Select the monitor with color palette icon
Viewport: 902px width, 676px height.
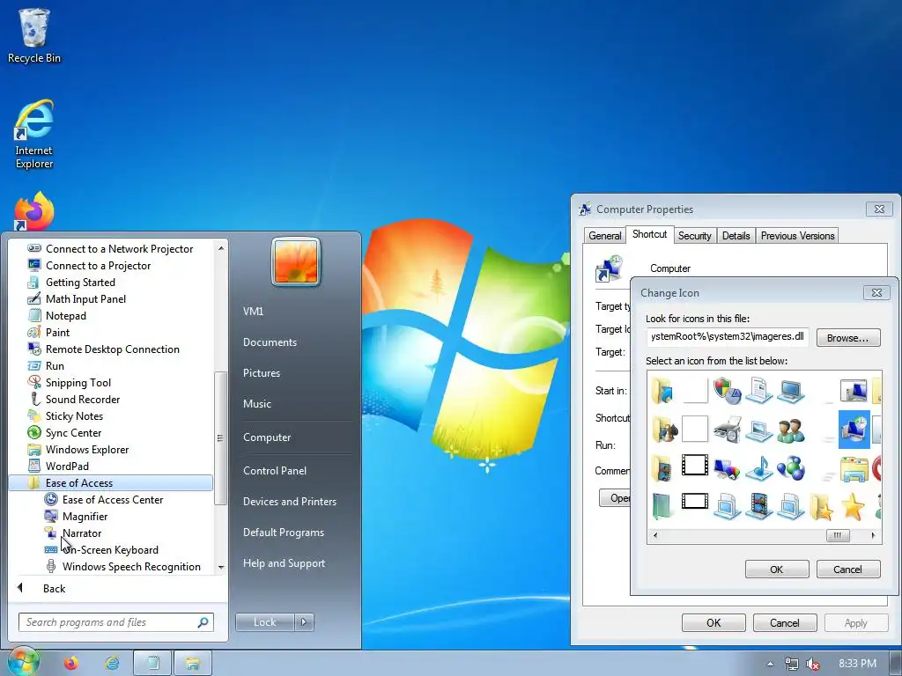(727, 468)
